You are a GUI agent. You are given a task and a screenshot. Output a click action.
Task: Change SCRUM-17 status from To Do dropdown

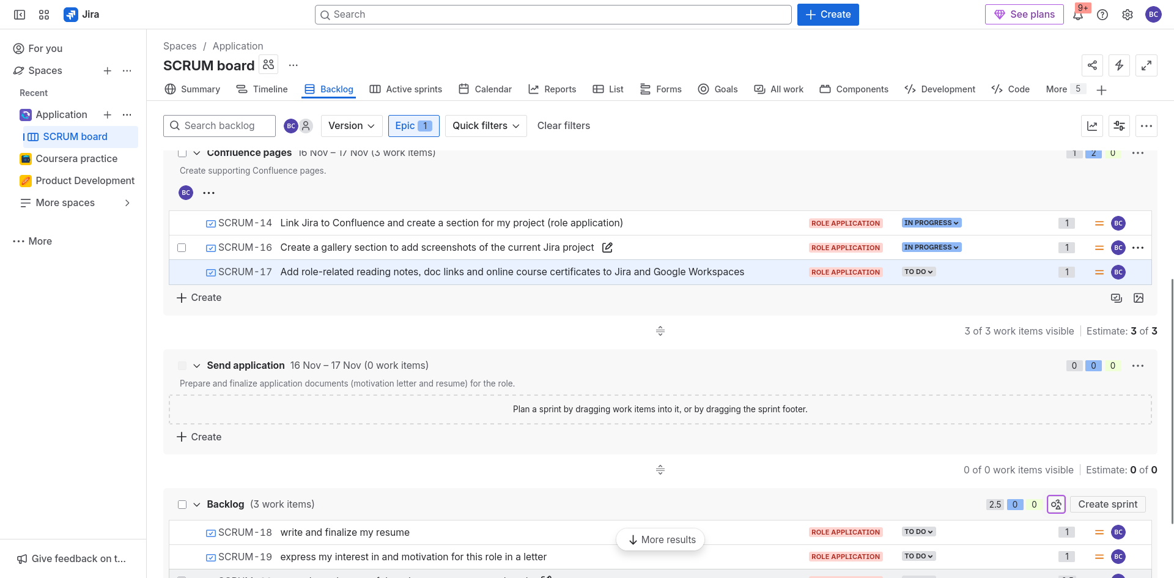[x=918, y=272]
